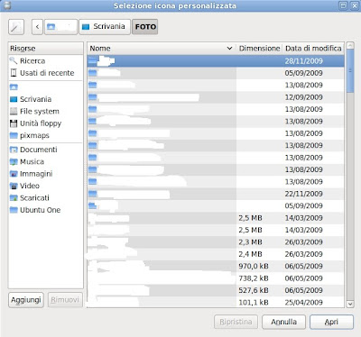Image resolution: width=361 pixels, height=337 pixels.
Task: Select the folder dated 28/11/2009
Action: [216, 61]
